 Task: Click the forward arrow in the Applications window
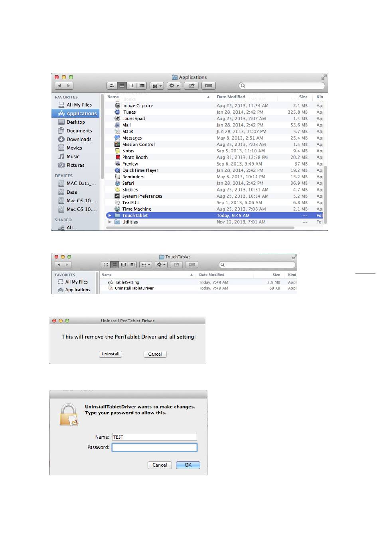[69, 86]
